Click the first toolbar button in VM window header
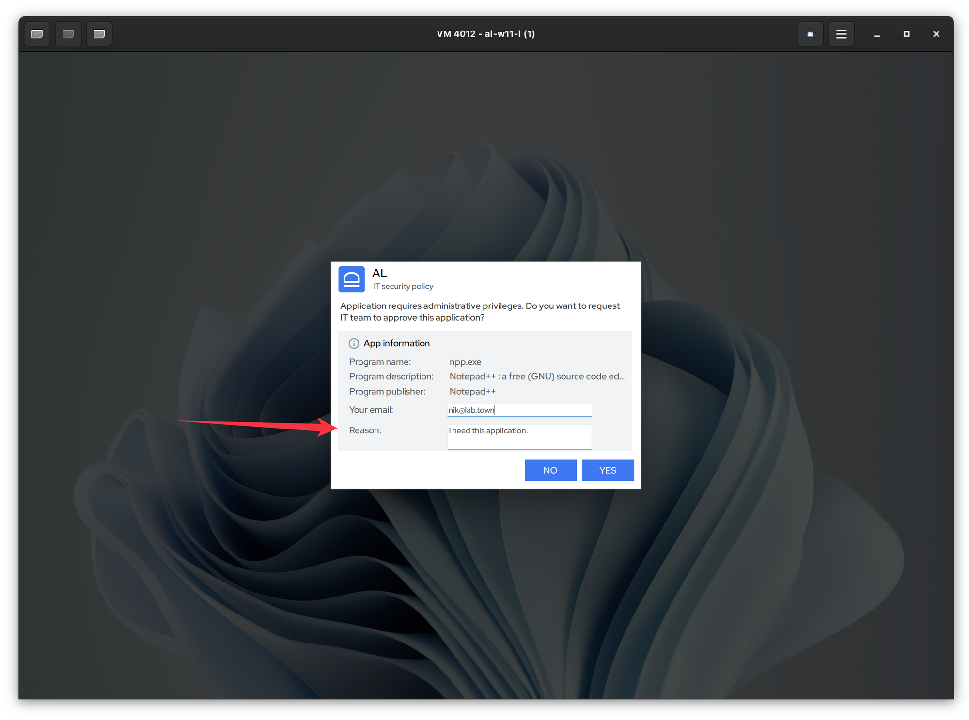Viewport: 969px width, 720px height. [37, 34]
